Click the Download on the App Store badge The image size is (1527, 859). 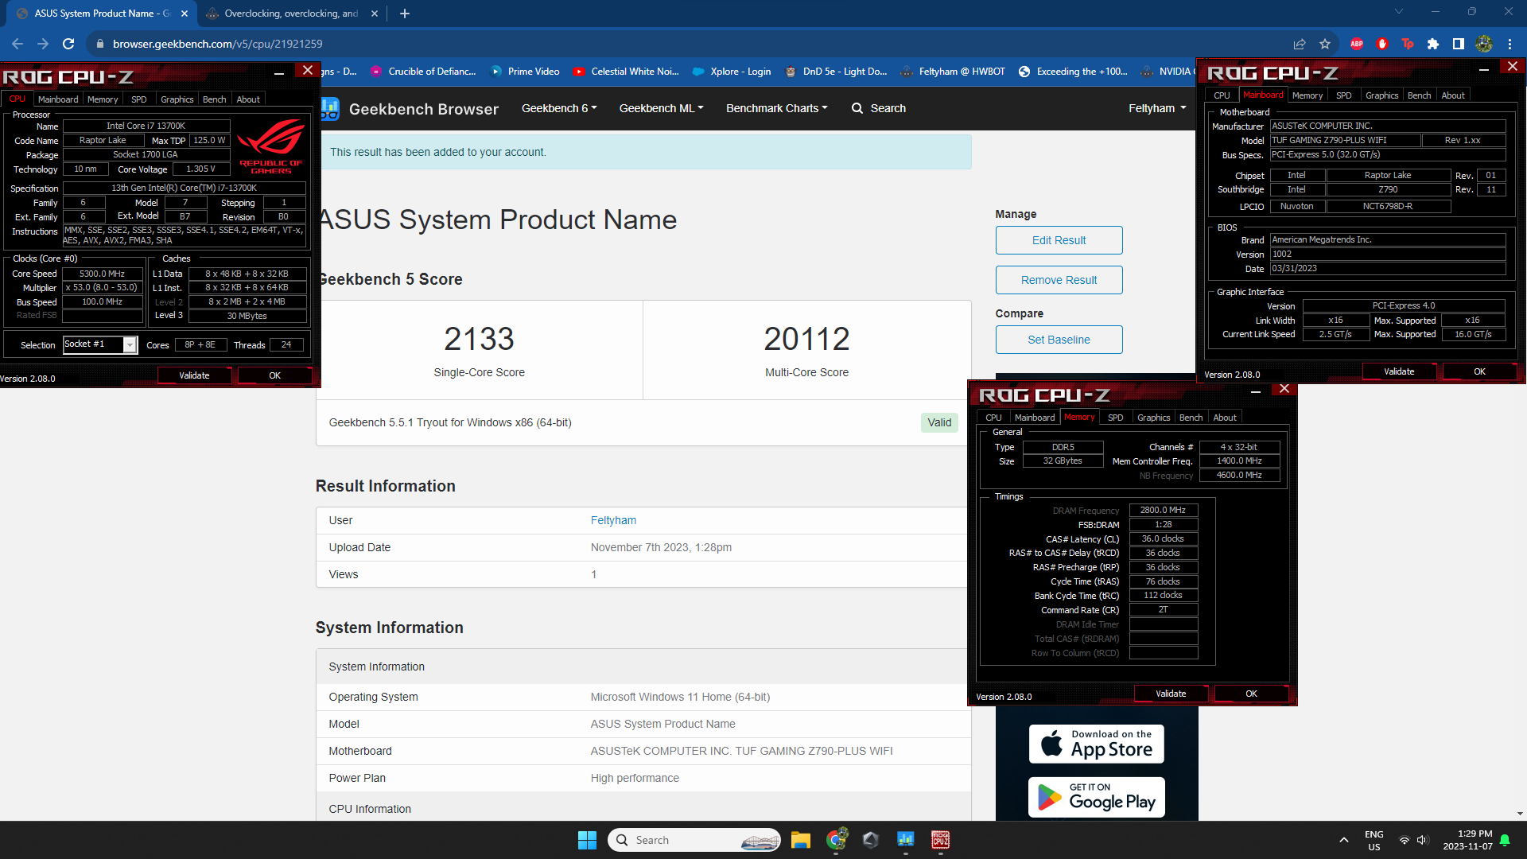pos(1096,744)
